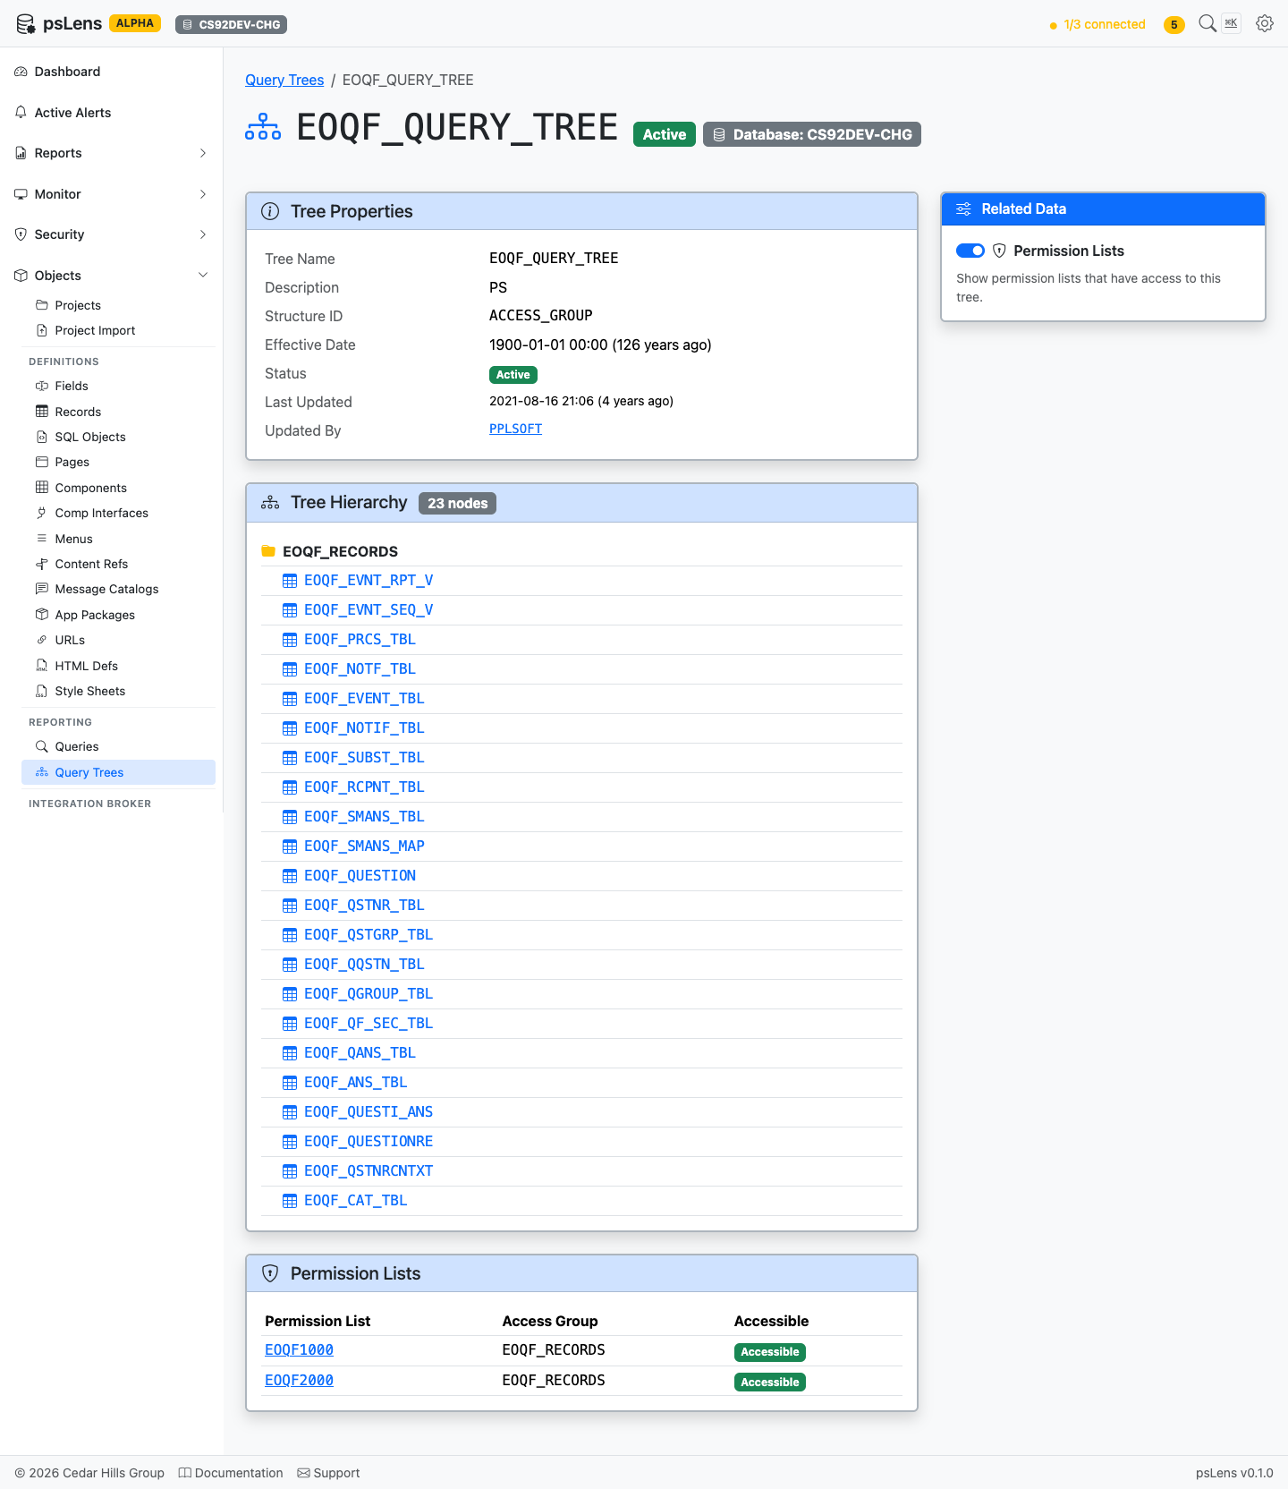Viewport: 1288px width, 1489px height.
Task: Open record EOQF_QUESTION
Action: click(360, 875)
